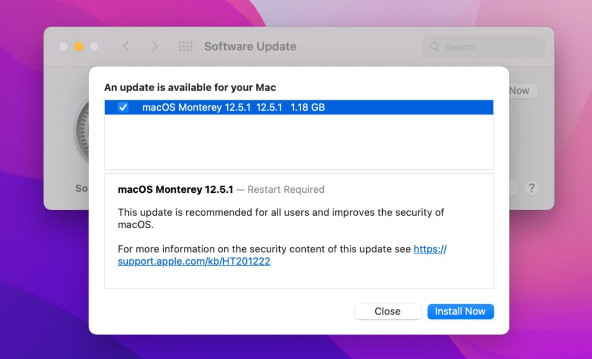The image size is (592, 359).
Task: Go back with the left chevron
Action: (126, 46)
